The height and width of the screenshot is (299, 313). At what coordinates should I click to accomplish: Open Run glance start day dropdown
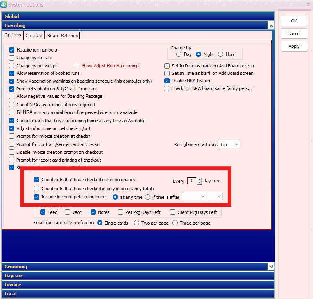[x=229, y=144]
